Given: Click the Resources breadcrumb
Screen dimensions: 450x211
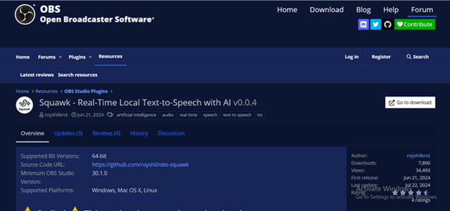Looking at the screenshot, I should coord(46,91).
